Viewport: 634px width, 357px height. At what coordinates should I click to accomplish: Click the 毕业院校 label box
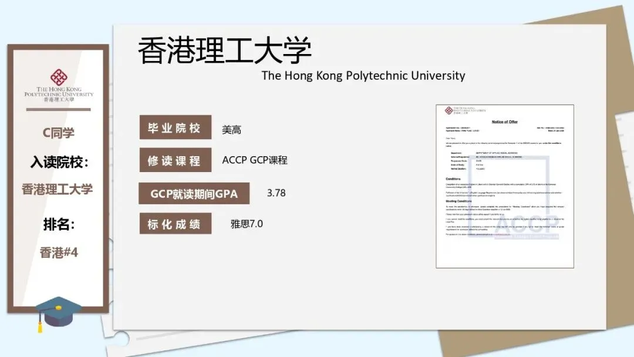pos(176,127)
